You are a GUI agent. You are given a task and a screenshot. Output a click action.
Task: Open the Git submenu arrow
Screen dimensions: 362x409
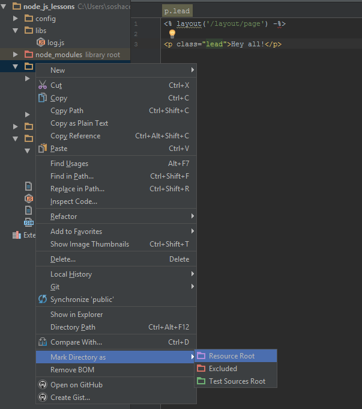pos(193,286)
